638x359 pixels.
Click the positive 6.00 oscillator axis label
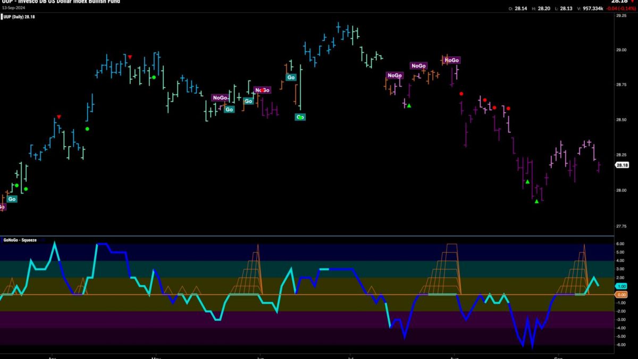621,244
